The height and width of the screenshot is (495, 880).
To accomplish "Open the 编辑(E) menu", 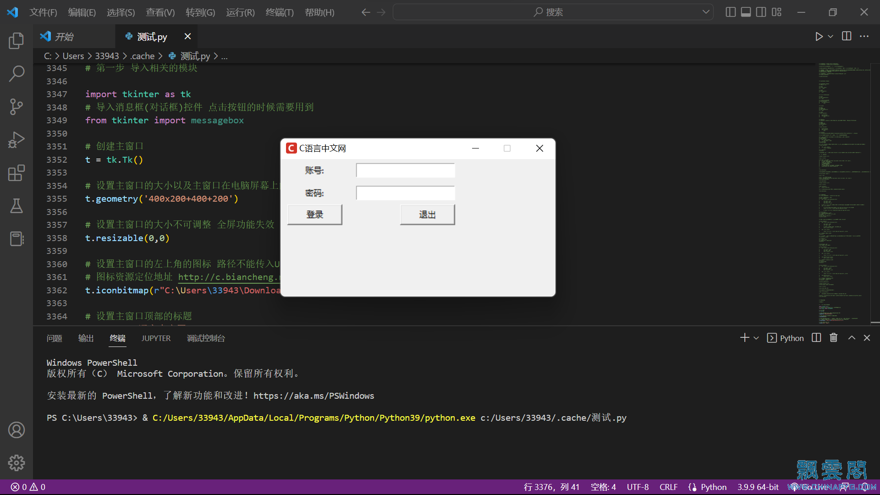I will tap(82, 12).
